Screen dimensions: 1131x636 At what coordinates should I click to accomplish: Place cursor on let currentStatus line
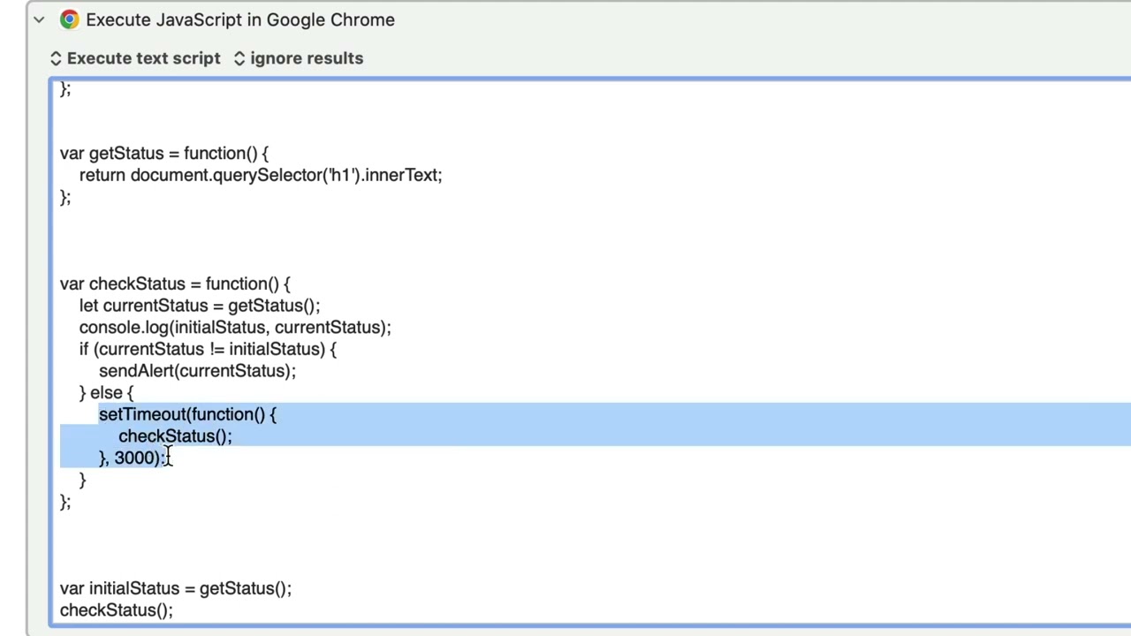tap(199, 306)
